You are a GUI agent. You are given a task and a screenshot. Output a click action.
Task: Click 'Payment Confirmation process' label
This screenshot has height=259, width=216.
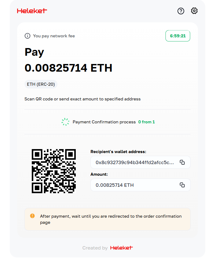pyautogui.click(x=104, y=122)
